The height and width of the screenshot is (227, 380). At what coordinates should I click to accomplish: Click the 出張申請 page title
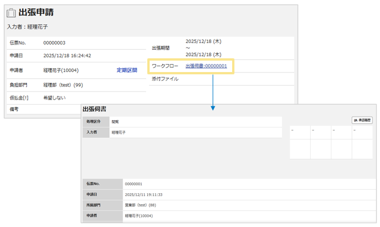(36, 13)
